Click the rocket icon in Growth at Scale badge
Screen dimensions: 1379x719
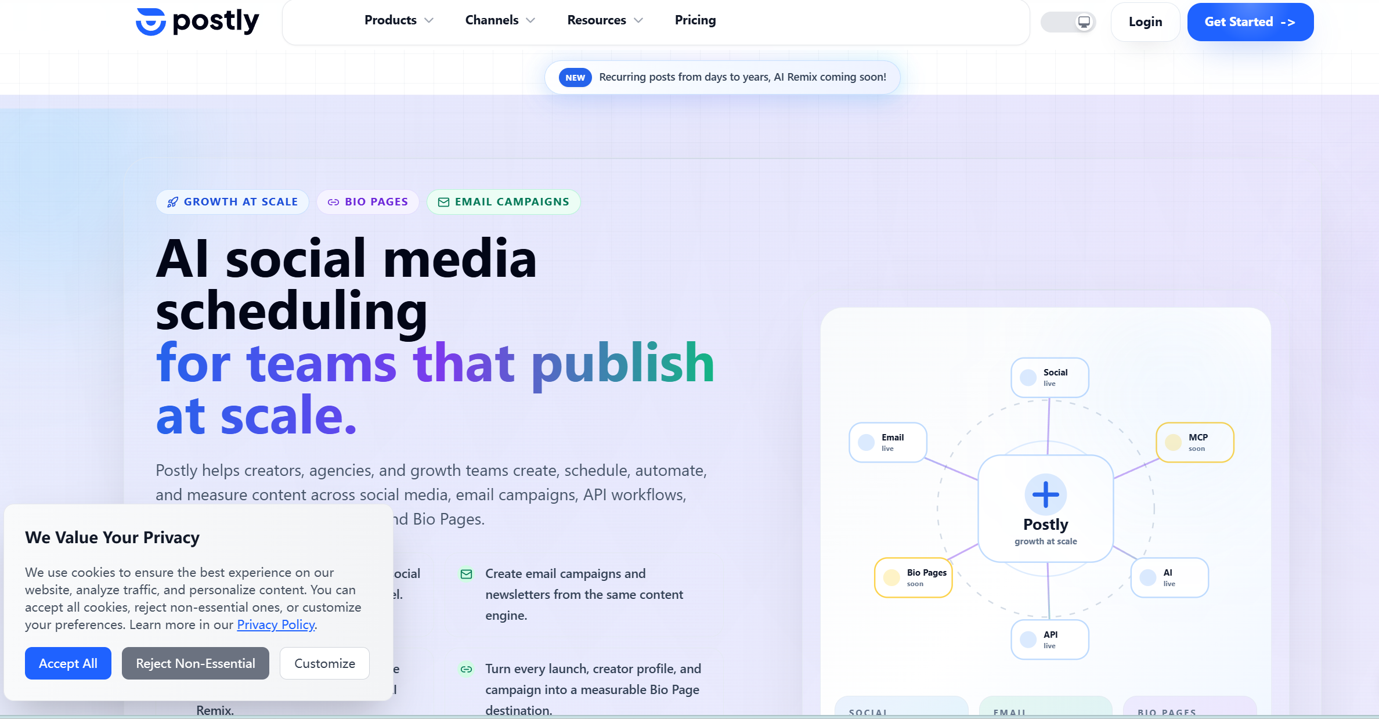(172, 202)
